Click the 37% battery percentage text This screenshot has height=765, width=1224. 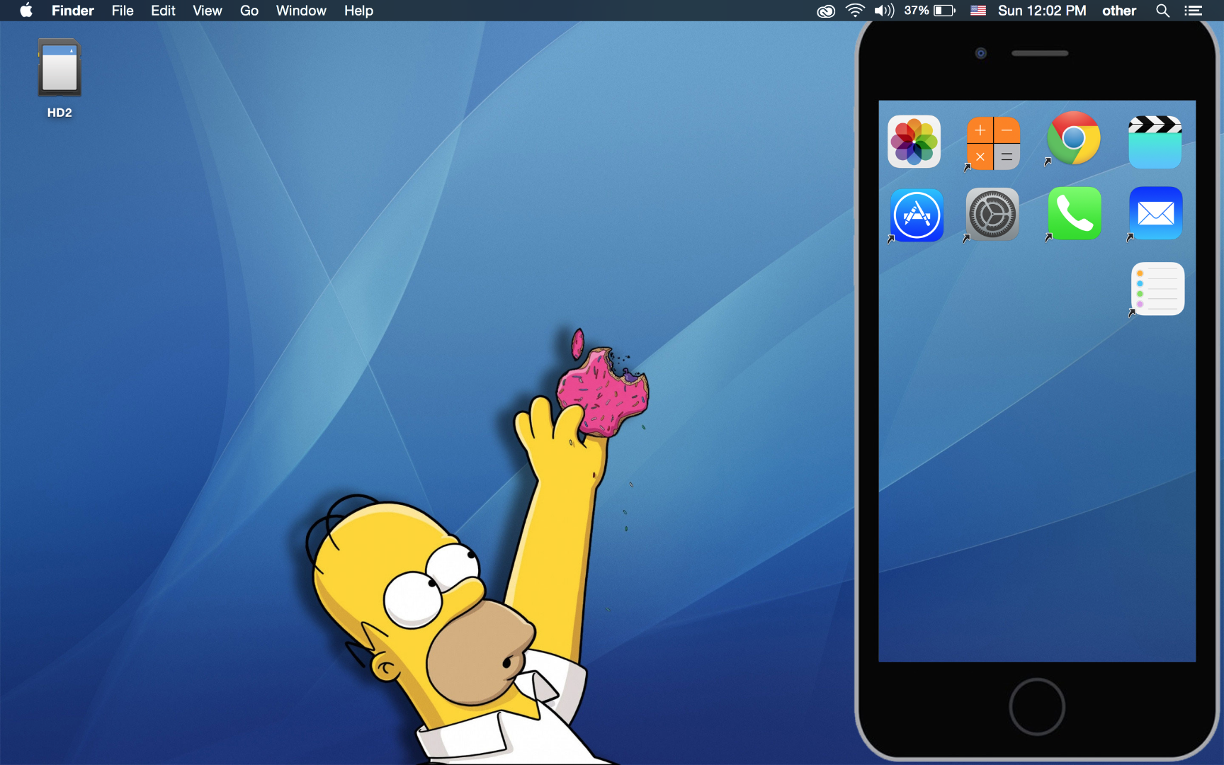click(917, 11)
